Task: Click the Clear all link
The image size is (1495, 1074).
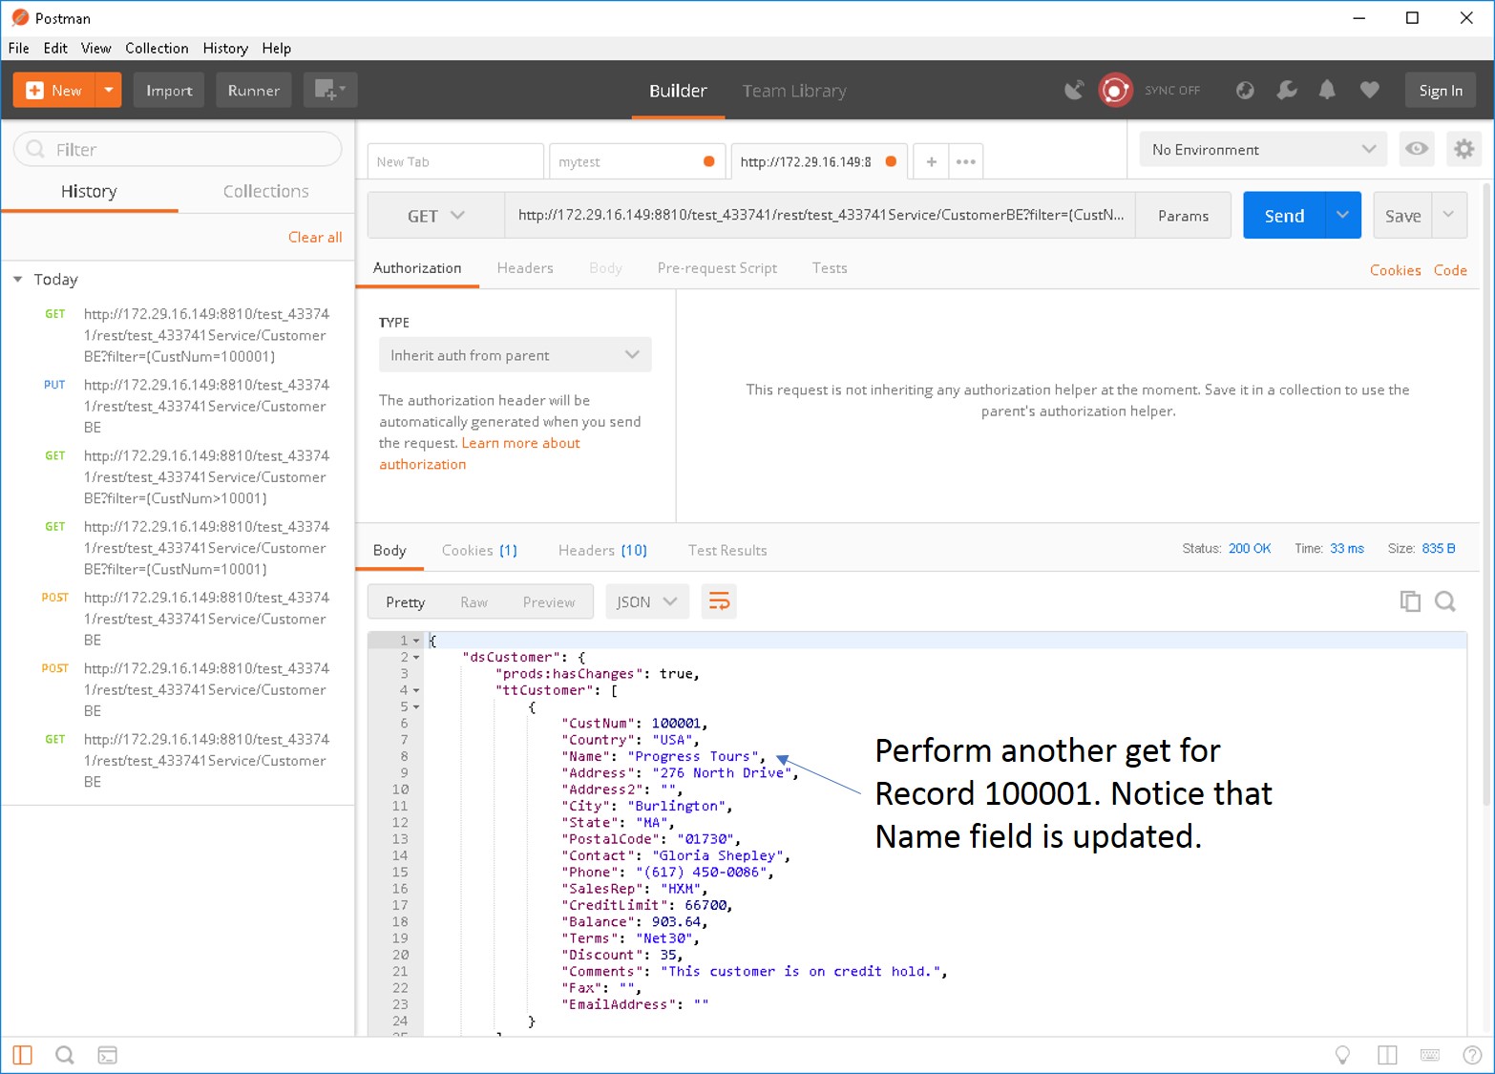Action: [x=315, y=237]
